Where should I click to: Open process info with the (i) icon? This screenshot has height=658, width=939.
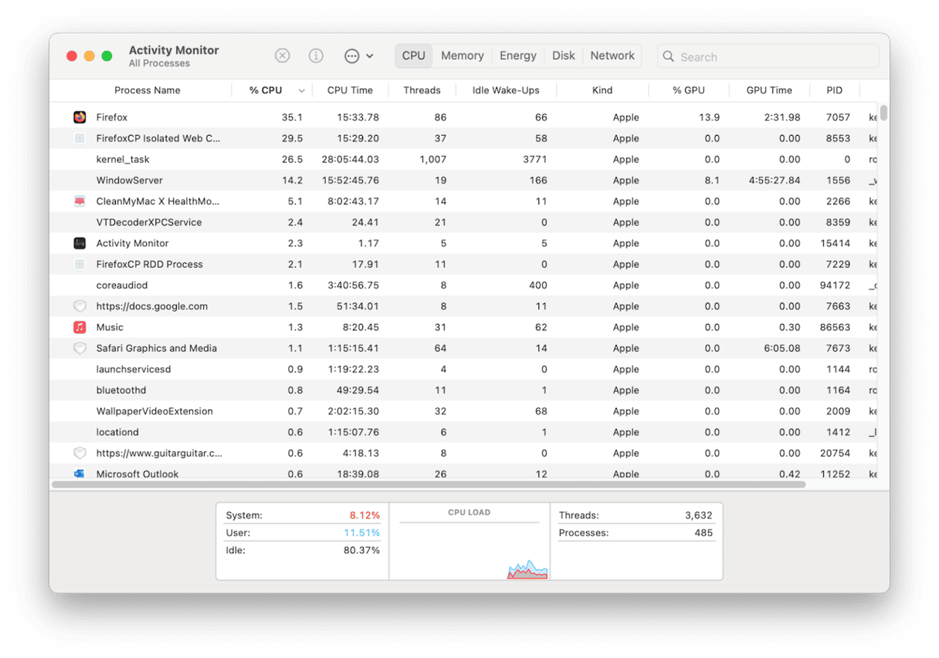point(316,56)
